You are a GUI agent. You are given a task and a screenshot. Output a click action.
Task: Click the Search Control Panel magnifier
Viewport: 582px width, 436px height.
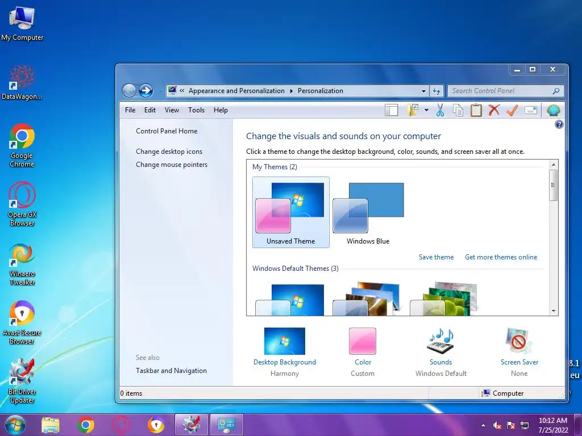[x=556, y=91]
